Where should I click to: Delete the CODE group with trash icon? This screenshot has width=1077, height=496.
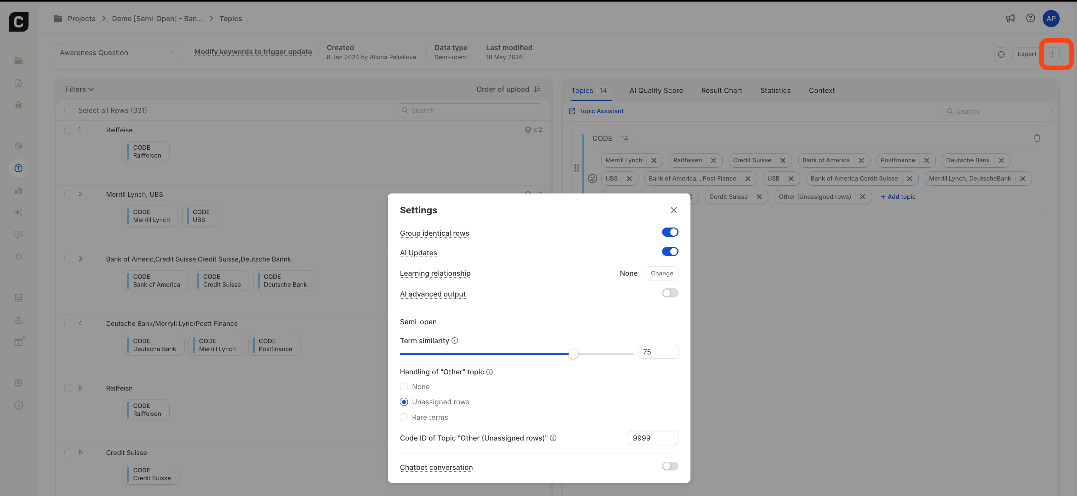(1037, 138)
